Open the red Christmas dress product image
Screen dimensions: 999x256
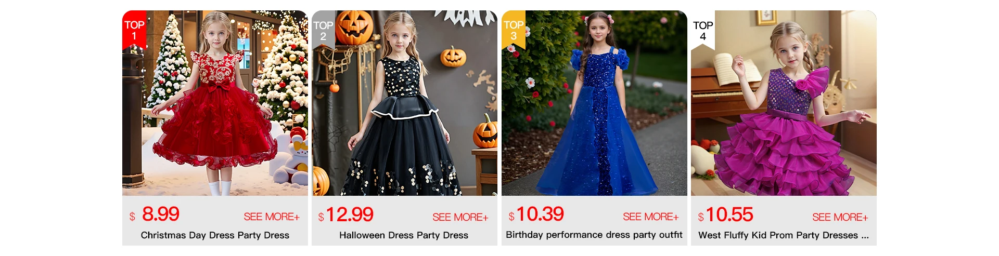[215, 103]
